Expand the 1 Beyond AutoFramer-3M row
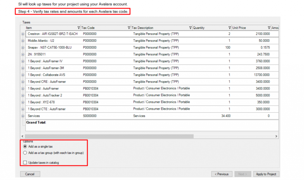Image resolution: width=304 pixels, height=180 pixels. pos(23,68)
